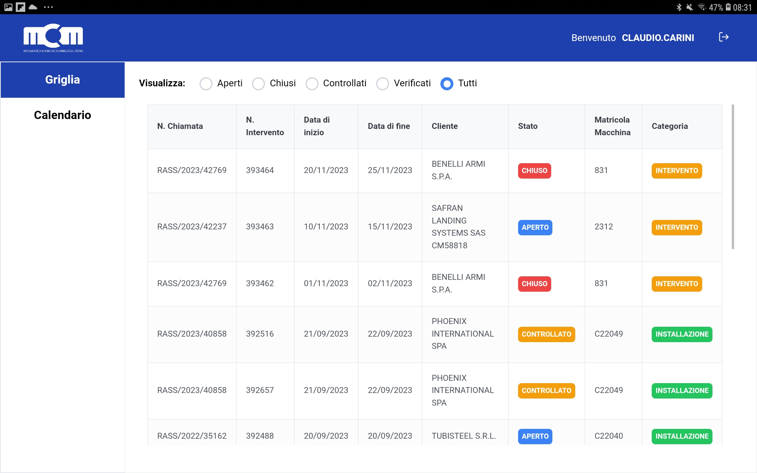Select the Verificati radio option
The height and width of the screenshot is (473, 757).
[382, 84]
